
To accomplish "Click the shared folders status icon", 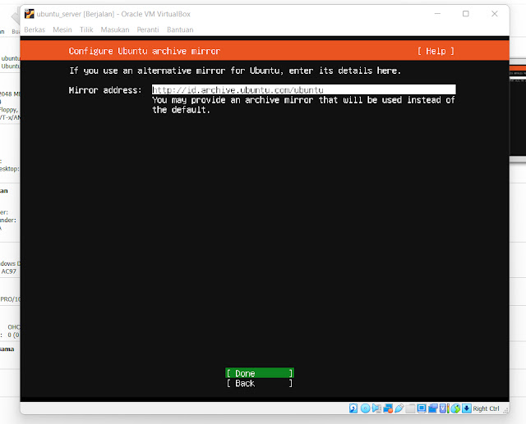I will tap(410, 408).
